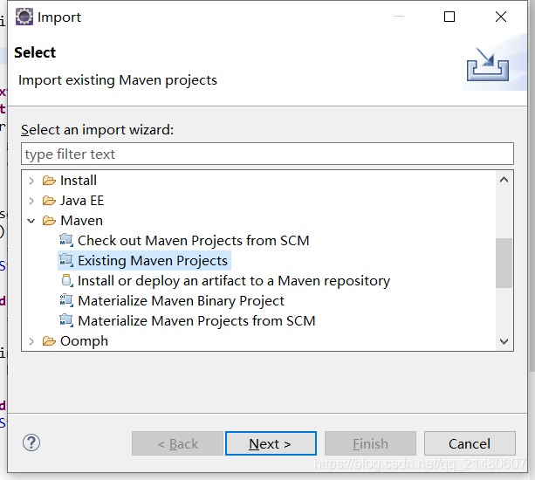This screenshot has height=480, width=535.
Task: Open the help question mark icon
Action: tap(31, 442)
